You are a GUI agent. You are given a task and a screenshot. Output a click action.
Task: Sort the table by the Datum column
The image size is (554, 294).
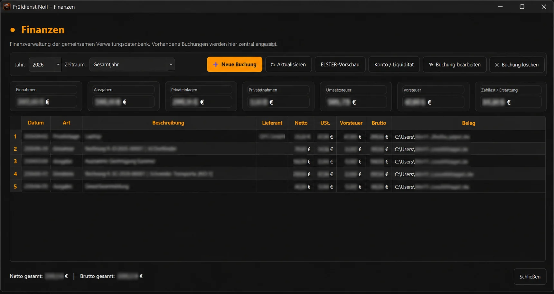point(36,123)
